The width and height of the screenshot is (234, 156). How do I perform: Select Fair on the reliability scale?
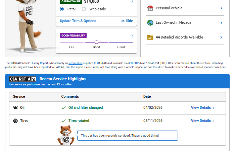point(72,47)
